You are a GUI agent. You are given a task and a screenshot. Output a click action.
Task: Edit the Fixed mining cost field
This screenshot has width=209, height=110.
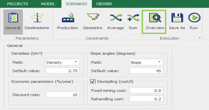coord(146,90)
